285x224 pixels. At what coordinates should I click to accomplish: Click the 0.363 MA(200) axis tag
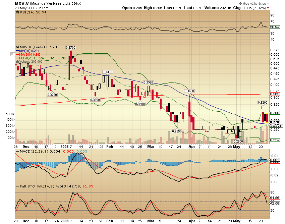pyautogui.click(x=275, y=94)
